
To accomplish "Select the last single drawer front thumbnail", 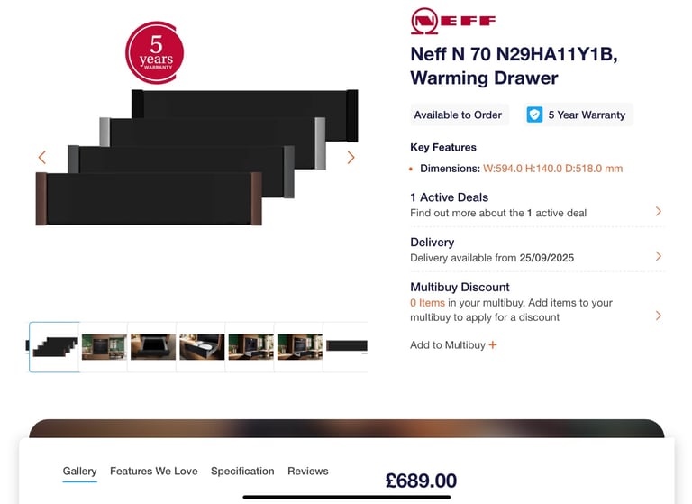I will click(x=346, y=346).
